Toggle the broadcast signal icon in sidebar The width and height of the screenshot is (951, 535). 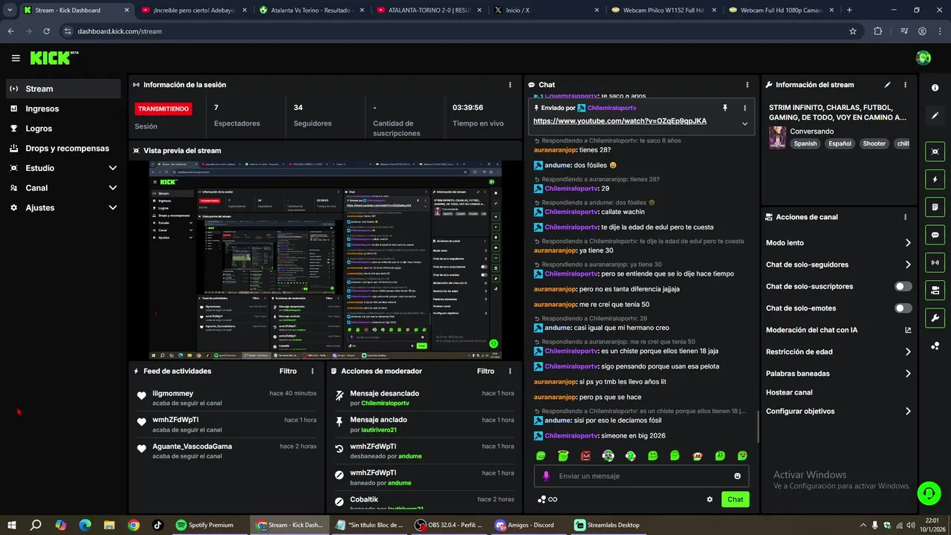(x=935, y=262)
